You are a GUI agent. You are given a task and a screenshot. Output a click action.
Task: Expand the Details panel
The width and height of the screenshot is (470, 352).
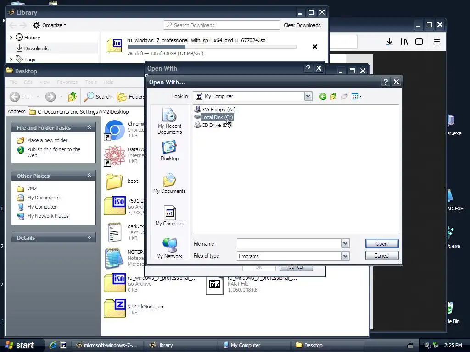(89, 237)
